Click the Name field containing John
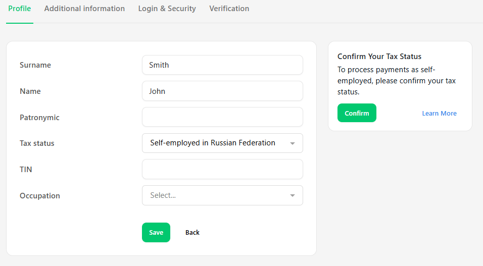The width and height of the screenshot is (483, 266). [222, 91]
